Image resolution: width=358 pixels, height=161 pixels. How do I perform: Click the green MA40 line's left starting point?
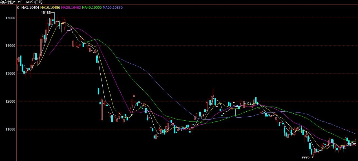pyautogui.click(x=83, y=43)
